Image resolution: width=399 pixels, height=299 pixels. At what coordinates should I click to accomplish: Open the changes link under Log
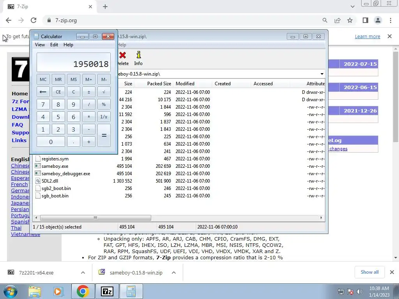(x=338, y=149)
